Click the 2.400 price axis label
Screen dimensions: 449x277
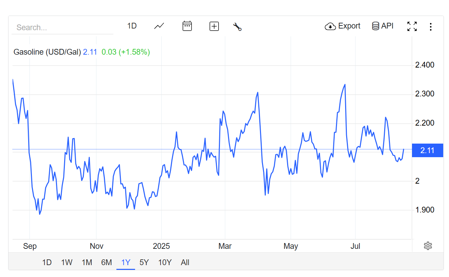pos(425,65)
